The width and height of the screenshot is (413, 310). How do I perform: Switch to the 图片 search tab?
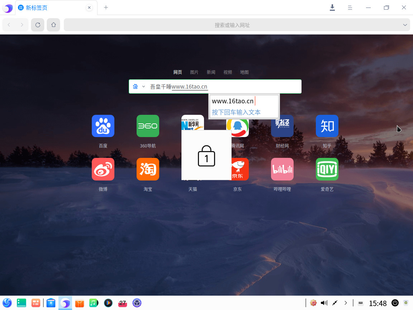194,72
